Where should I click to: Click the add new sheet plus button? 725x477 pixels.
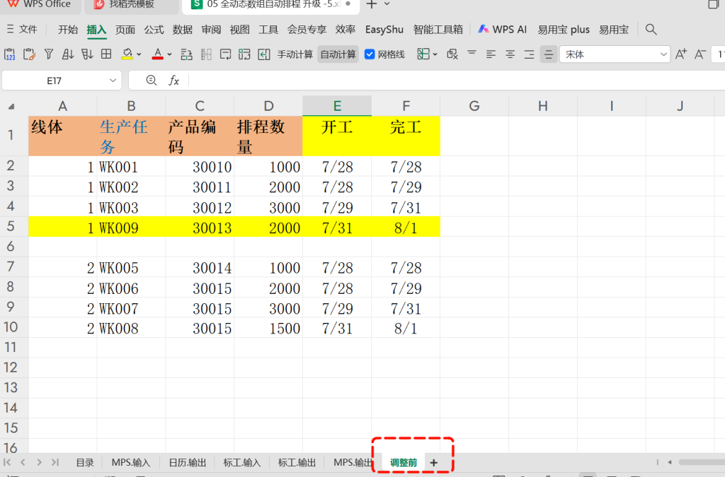[x=434, y=463]
